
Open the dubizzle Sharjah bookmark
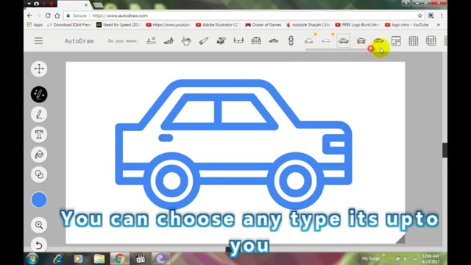[308, 25]
